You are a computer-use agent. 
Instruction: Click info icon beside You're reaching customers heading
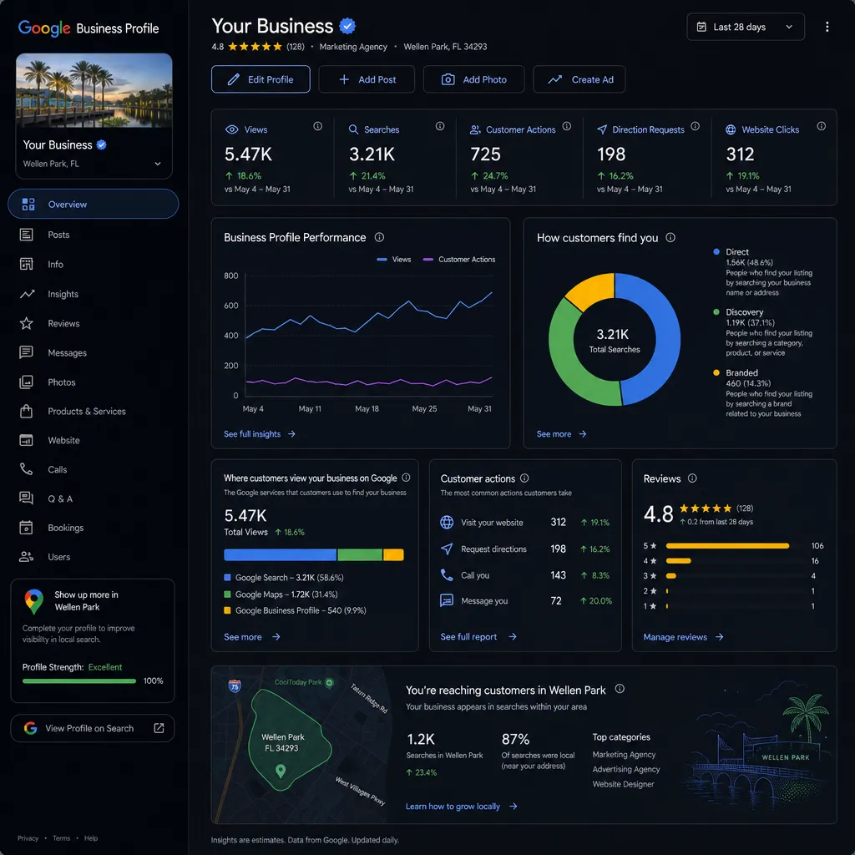coord(620,689)
